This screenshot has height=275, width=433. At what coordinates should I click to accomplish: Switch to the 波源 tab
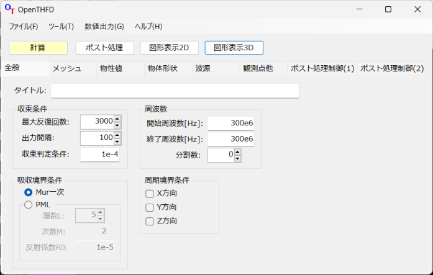pos(203,69)
